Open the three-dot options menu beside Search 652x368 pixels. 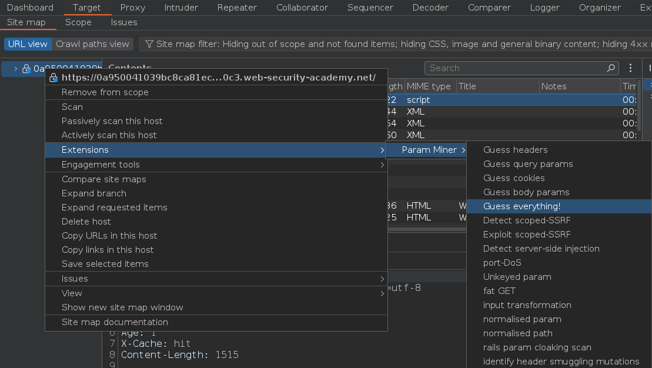pyautogui.click(x=630, y=68)
